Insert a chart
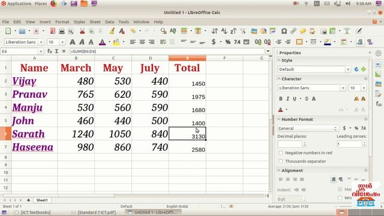 coord(263,31)
